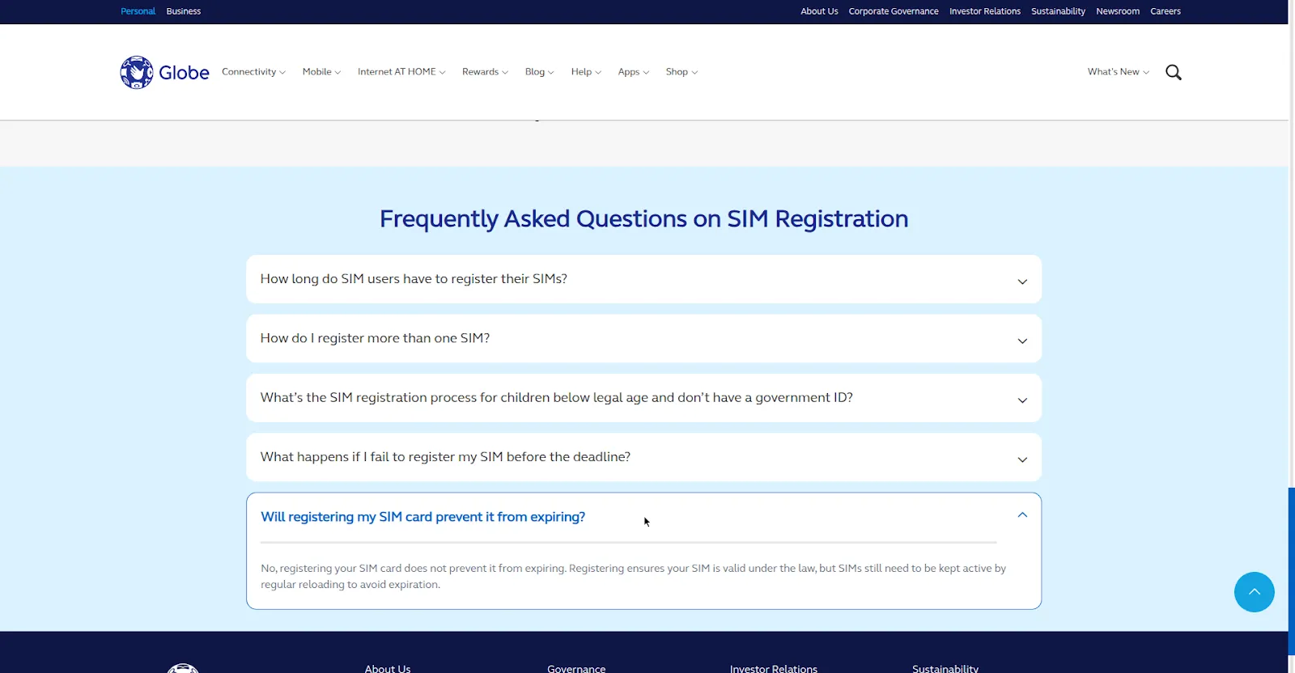The width and height of the screenshot is (1295, 673).
Task: Open the Mobile dropdown menu
Action: point(321,72)
